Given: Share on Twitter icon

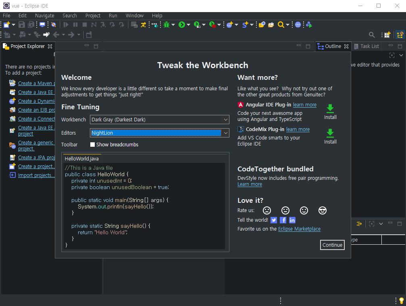Looking at the screenshot, I should 274,220.
